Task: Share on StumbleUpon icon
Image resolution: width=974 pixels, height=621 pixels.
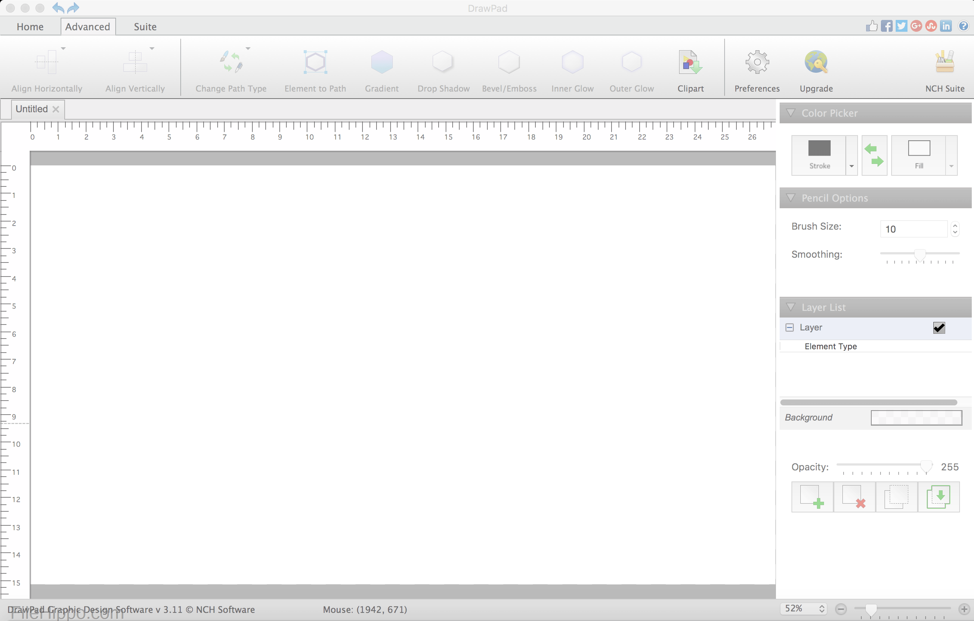Action: 931,26
